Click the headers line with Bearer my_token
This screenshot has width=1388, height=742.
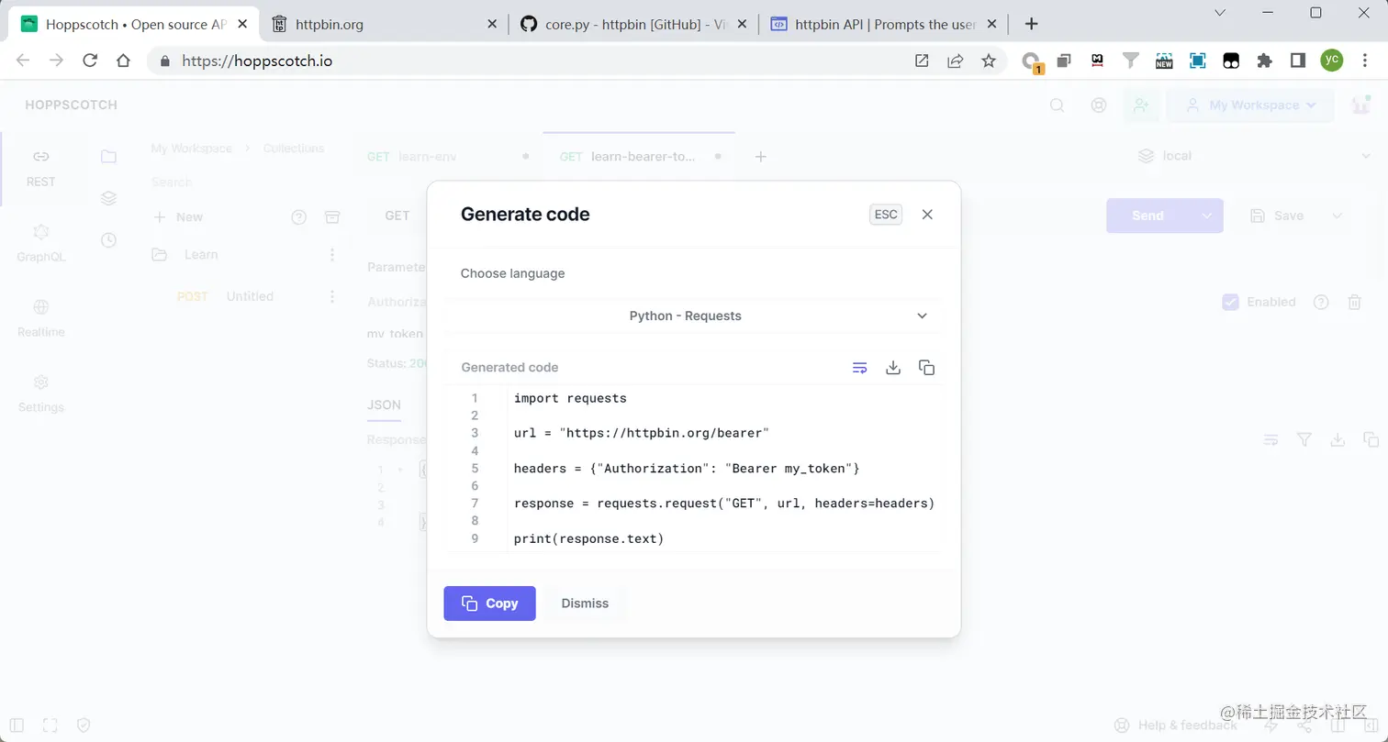click(687, 469)
